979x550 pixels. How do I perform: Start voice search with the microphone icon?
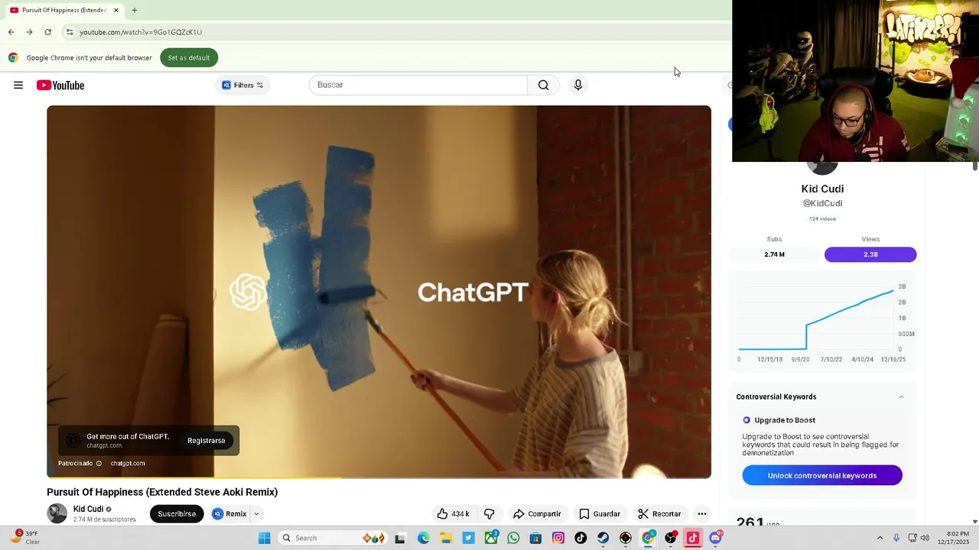(x=578, y=85)
